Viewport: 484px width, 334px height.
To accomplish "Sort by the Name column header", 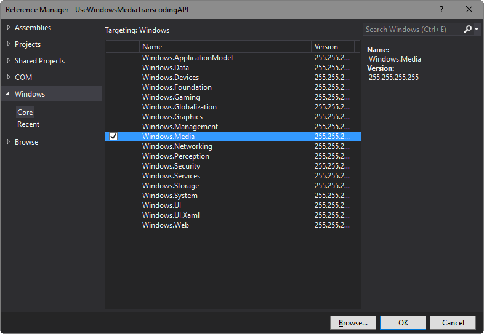I will [x=225, y=47].
